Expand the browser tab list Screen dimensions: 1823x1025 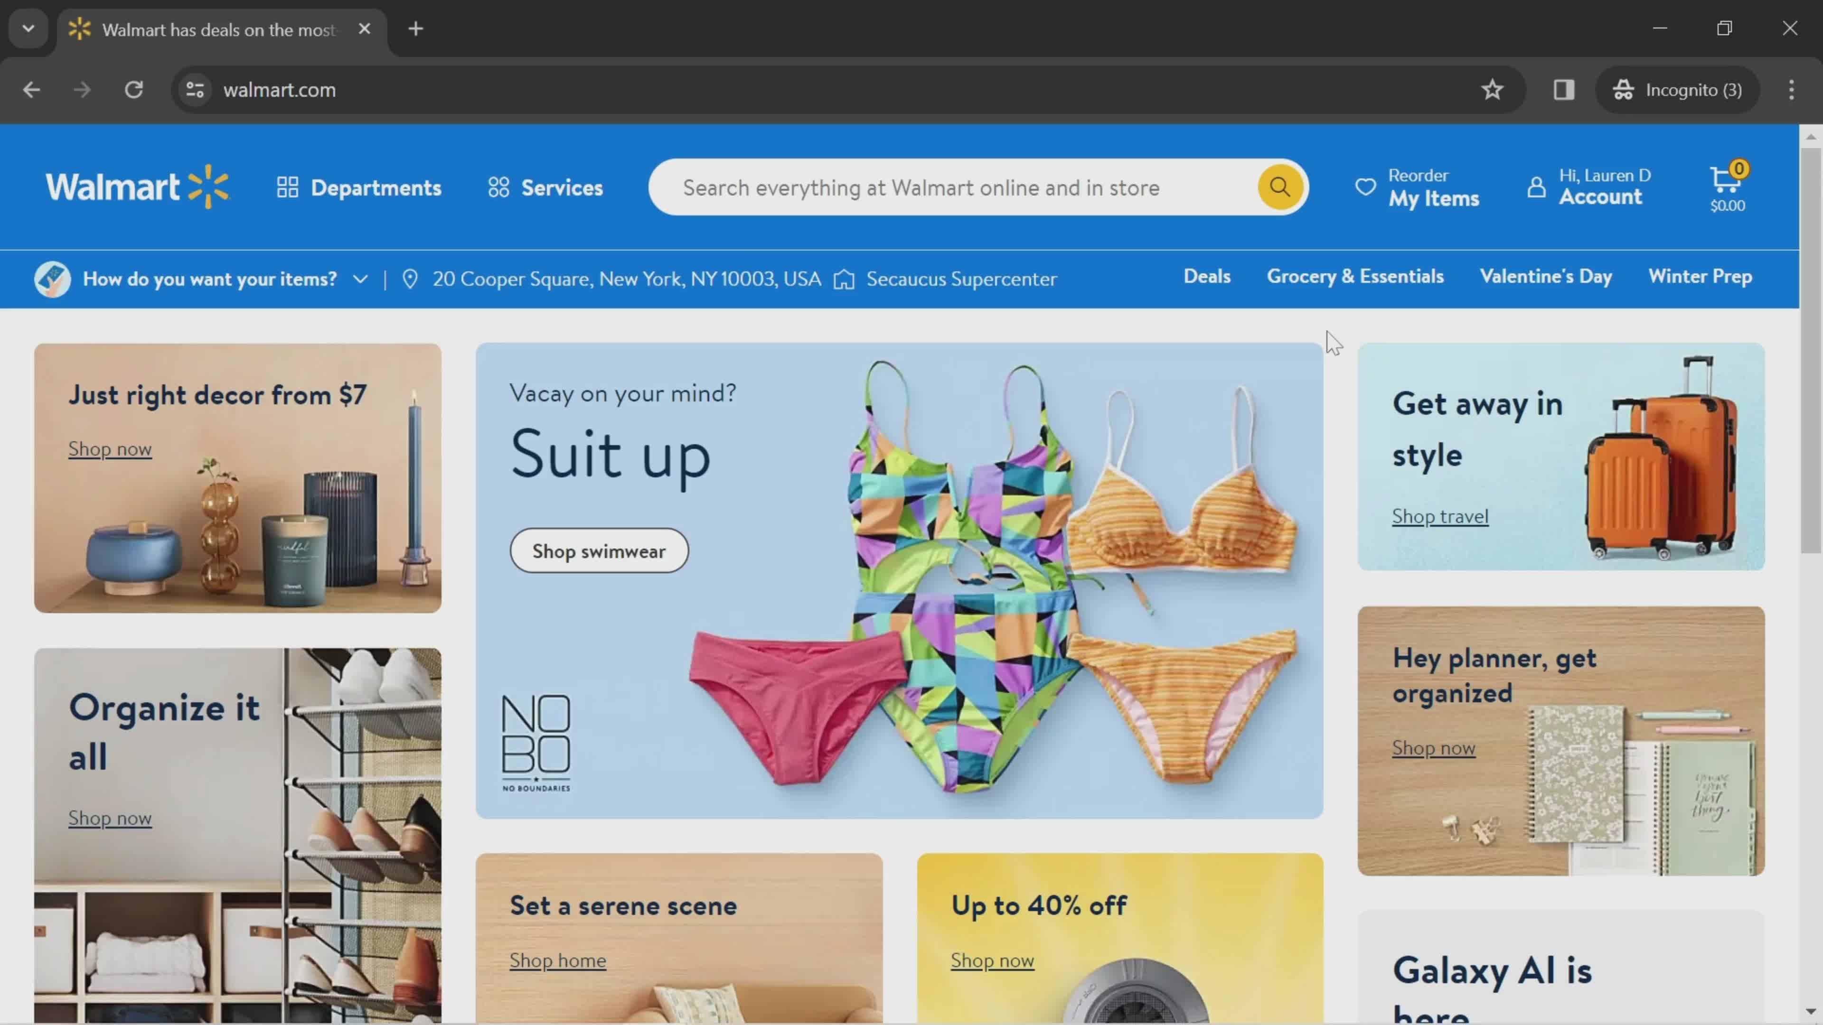point(28,28)
